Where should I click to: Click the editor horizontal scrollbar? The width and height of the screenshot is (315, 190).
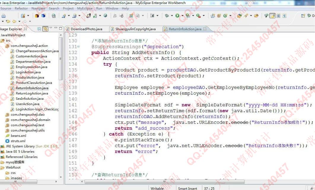(x=164, y=182)
